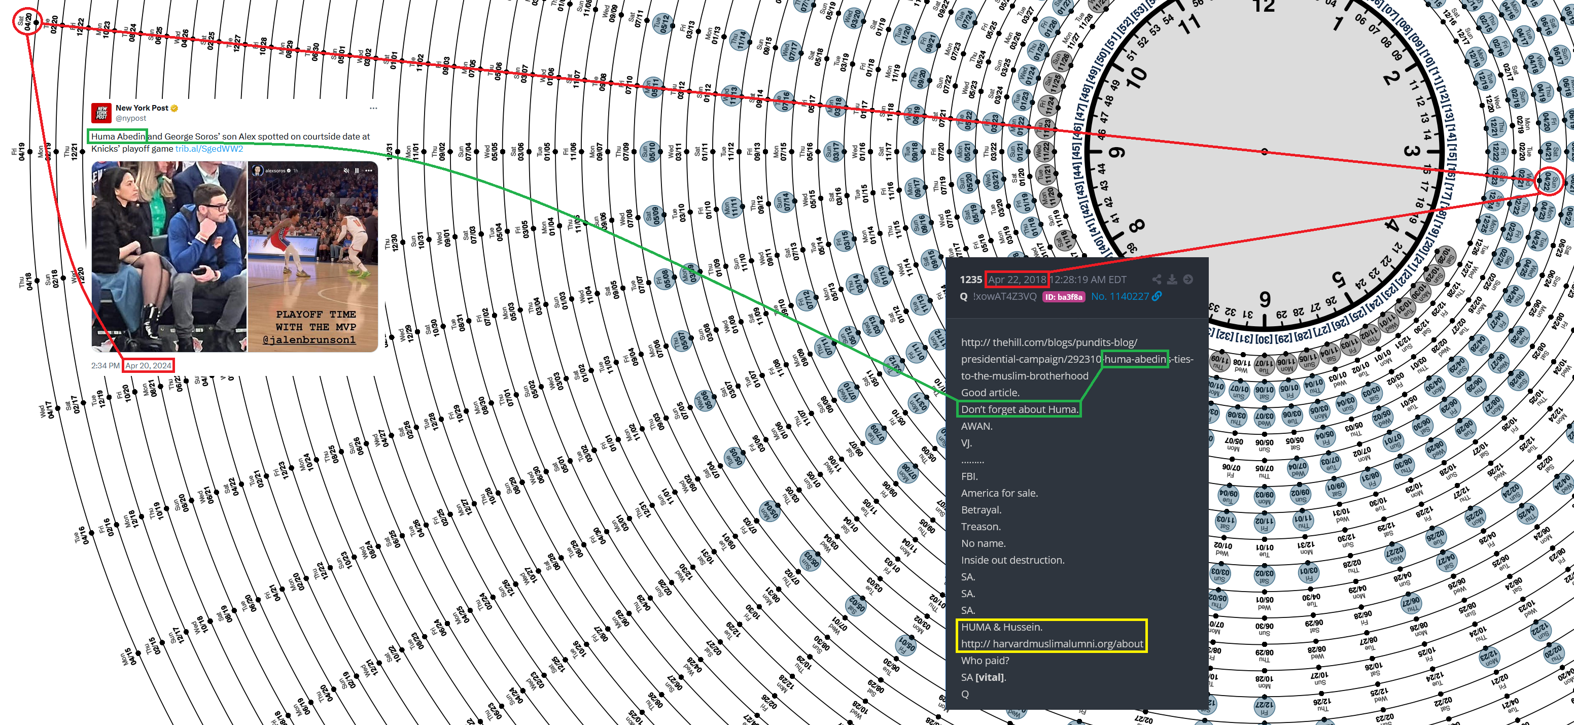1574x725 pixels.
Task: Click the line 'Good article.'
Action: tap(990, 393)
